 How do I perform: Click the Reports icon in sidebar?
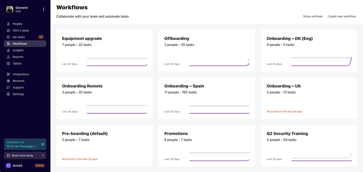pyautogui.click(x=8, y=57)
